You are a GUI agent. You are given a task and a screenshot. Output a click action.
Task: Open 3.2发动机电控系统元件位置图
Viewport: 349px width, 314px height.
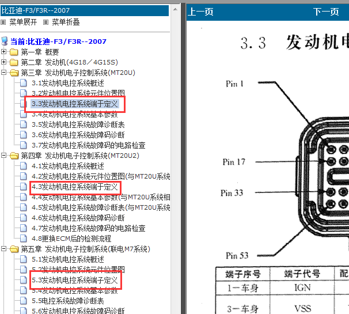(x=78, y=93)
